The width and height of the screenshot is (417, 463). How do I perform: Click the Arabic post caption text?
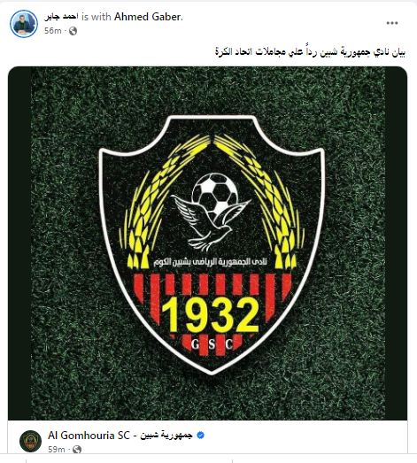pyautogui.click(x=310, y=52)
